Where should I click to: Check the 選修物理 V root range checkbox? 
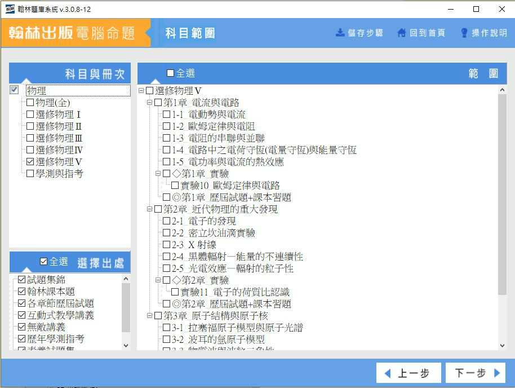coord(149,90)
